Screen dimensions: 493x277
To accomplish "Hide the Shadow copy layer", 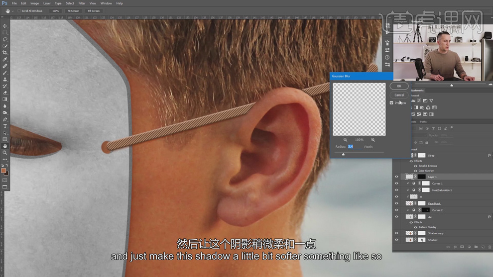I will click(x=397, y=233).
